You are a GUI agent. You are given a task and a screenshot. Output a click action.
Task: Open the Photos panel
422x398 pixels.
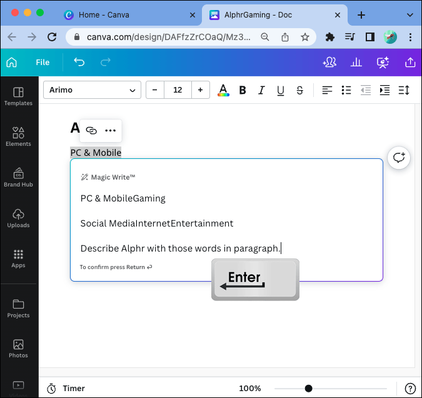tap(18, 349)
